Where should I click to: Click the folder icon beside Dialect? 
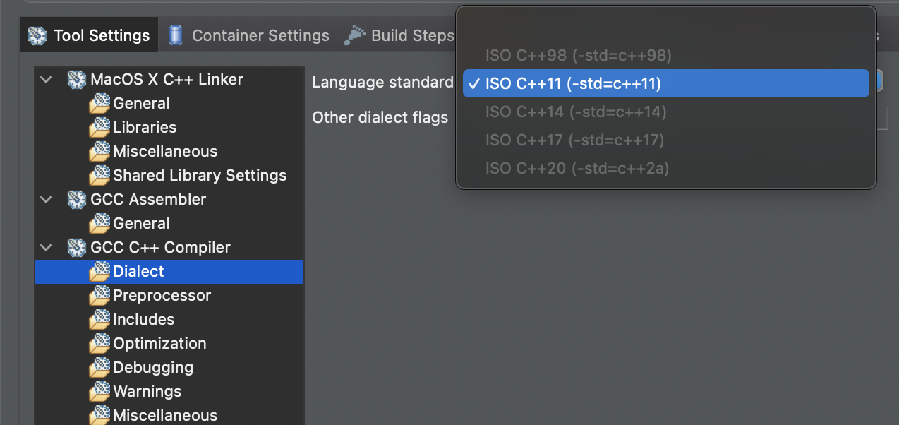point(99,271)
